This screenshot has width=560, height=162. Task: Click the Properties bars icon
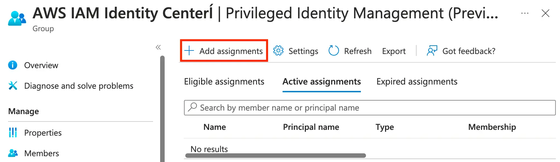pos(13,132)
